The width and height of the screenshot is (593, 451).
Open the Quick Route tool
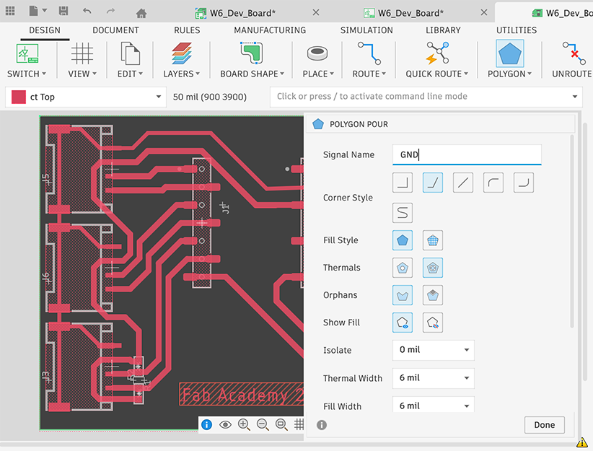pyautogui.click(x=437, y=53)
